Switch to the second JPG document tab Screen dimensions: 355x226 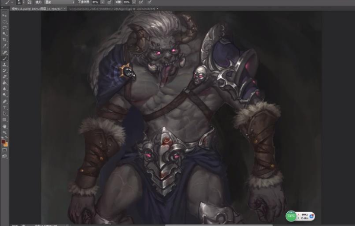(x=112, y=9)
